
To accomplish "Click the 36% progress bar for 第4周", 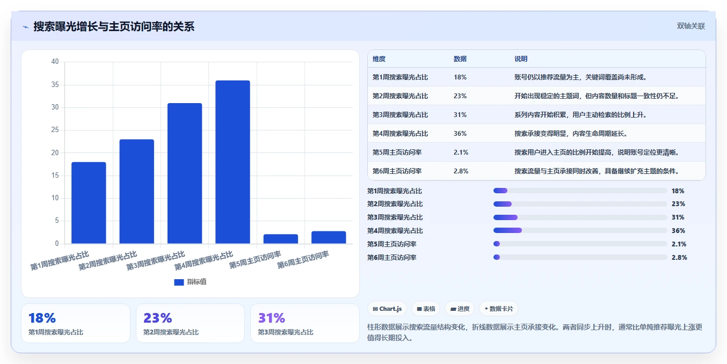I will coord(580,231).
